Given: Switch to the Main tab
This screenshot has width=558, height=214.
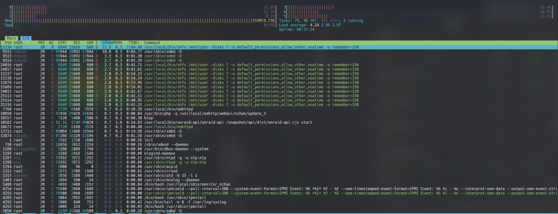Looking at the screenshot, I should [12, 38].
